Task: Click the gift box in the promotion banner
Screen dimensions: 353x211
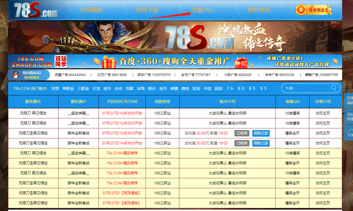Action: [109, 62]
